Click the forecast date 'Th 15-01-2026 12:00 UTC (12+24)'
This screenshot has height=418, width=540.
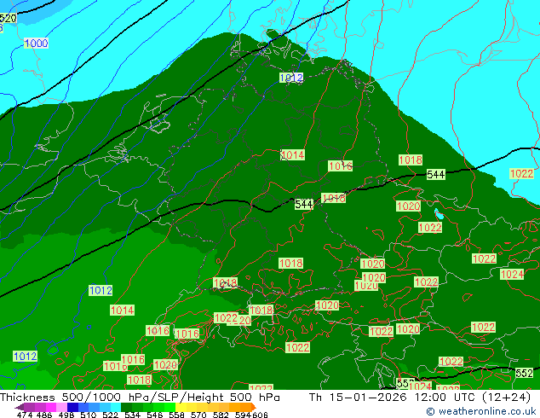tap(420, 398)
